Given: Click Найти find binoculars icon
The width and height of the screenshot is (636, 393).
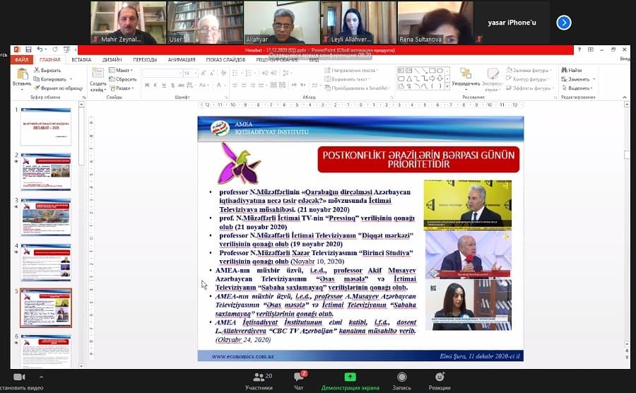Looking at the screenshot, I should pyautogui.click(x=564, y=70).
